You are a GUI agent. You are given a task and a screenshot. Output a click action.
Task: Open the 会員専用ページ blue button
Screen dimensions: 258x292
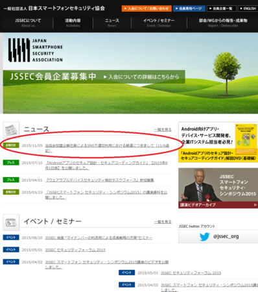click(x=189, y=8)
